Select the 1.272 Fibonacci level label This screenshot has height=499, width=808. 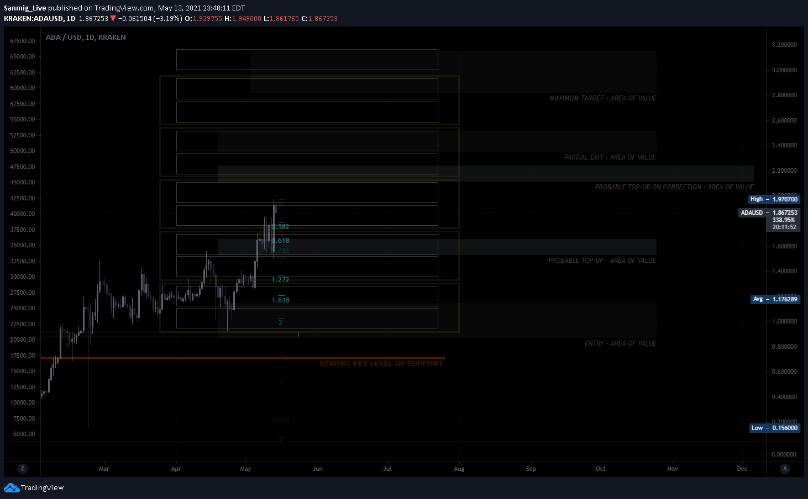click(x=281, y=280)
